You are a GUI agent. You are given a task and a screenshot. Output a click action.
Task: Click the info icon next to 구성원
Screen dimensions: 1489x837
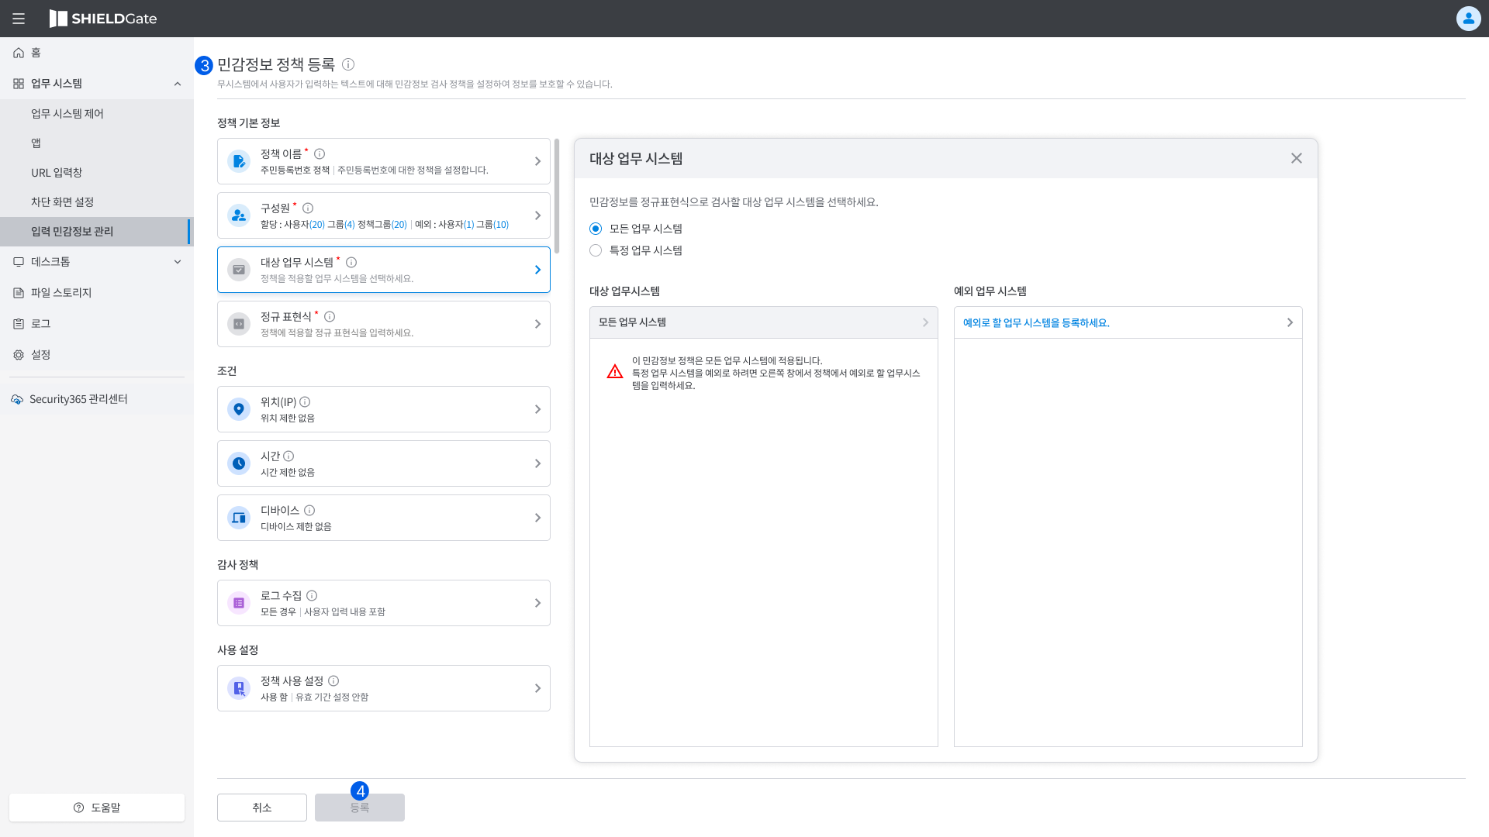pos(308,208)
